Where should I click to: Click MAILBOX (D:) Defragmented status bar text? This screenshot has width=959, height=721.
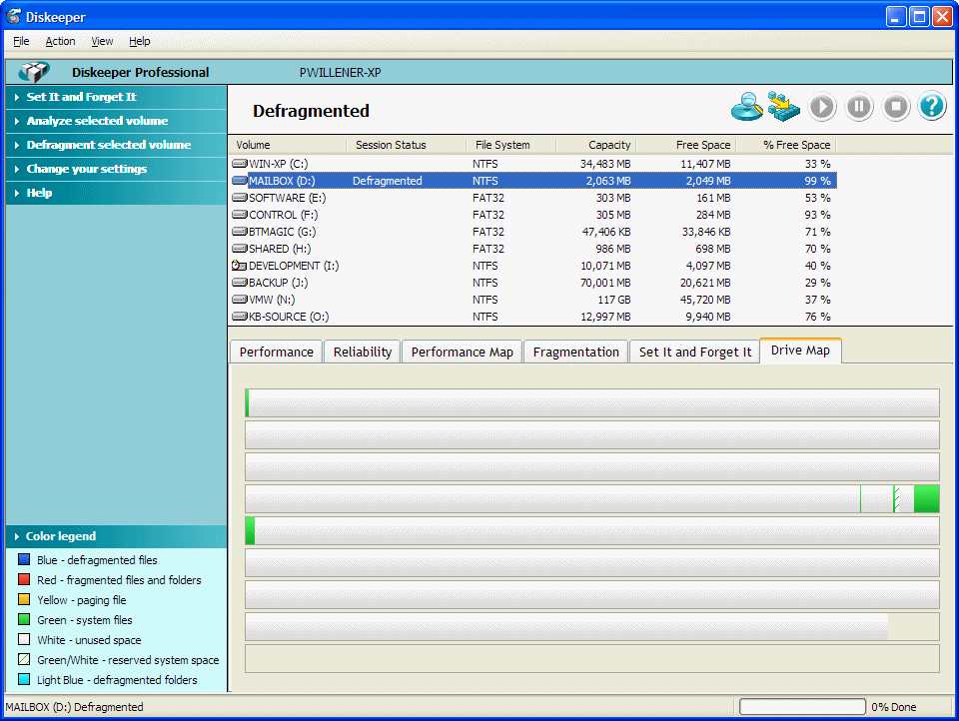click(x=75, y=707)
